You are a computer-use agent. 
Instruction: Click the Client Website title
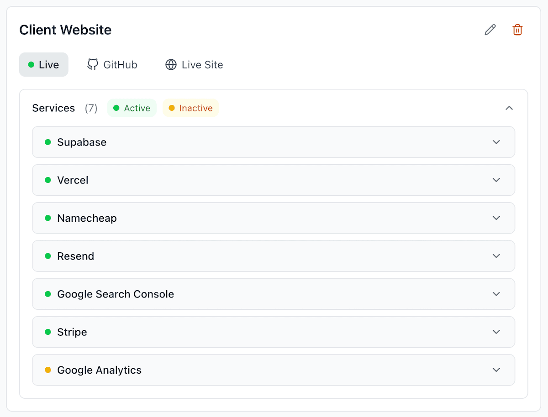pos(65,29)
